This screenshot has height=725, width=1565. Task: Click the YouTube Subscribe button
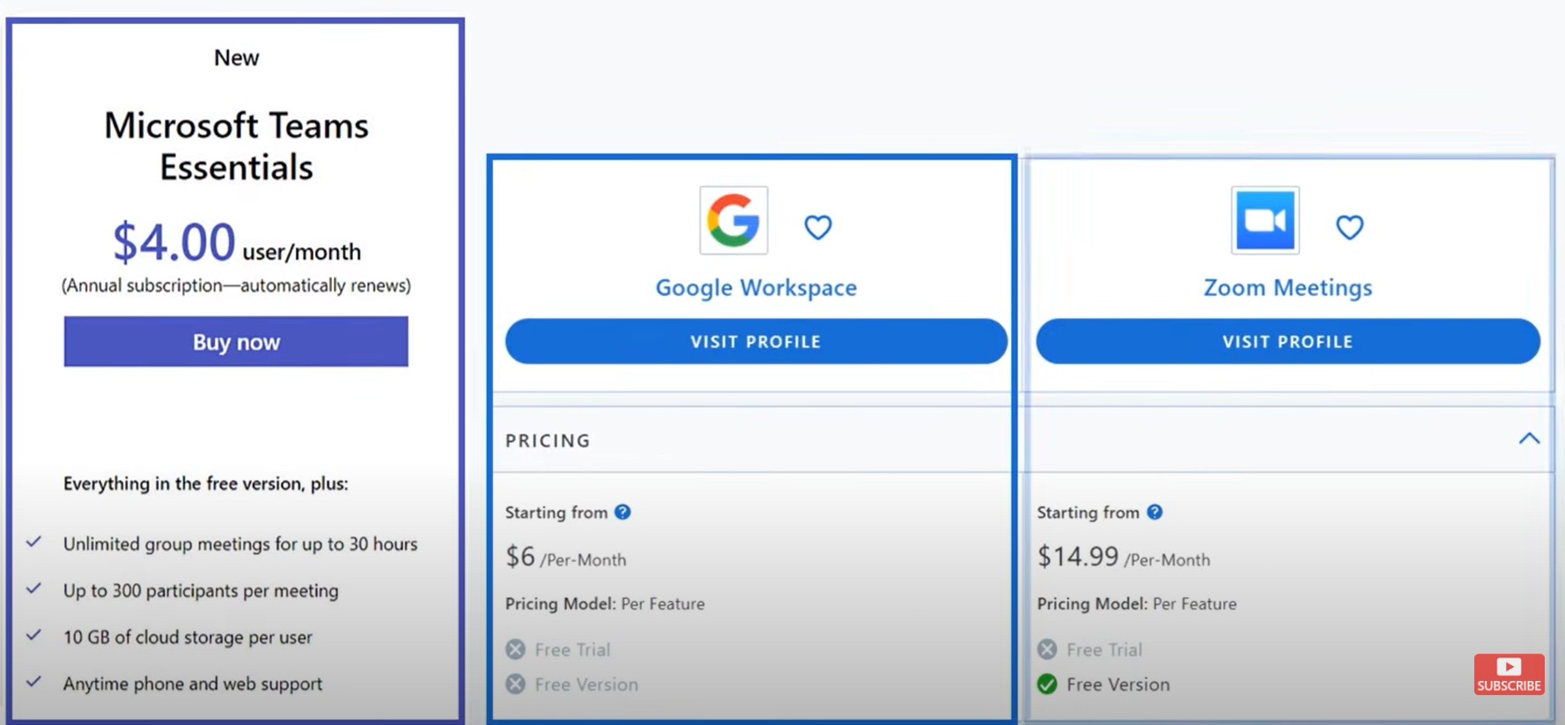[x=1509, y=674]
